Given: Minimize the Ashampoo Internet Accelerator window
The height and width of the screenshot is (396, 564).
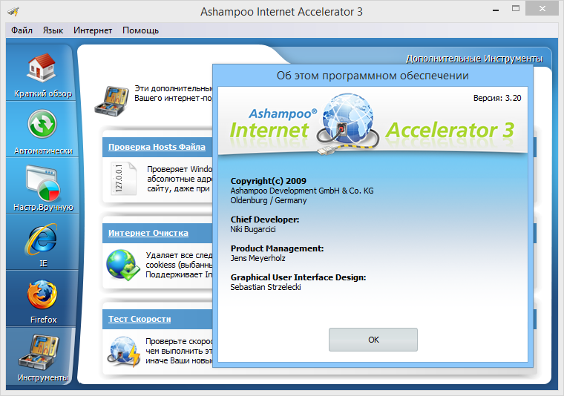Looking at the screenshot, I should pyautogui.click(x=496, y=10).
